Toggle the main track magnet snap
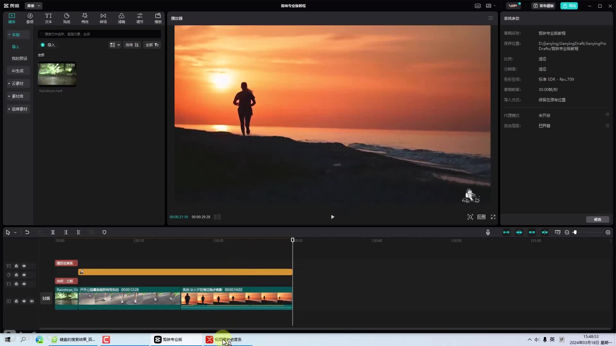Screen dimensions: 616x346 [506, 232]
